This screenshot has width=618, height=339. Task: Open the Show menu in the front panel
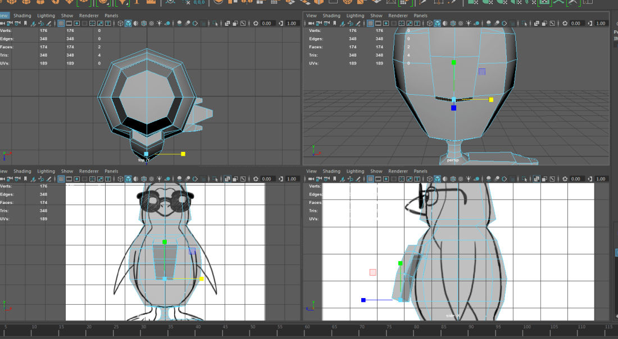pyautogui.click(x=67, y=171)
